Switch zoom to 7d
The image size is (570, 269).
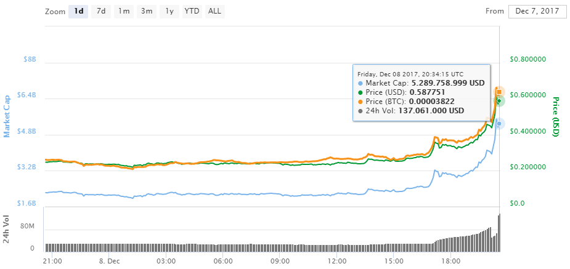click(101, 11)
